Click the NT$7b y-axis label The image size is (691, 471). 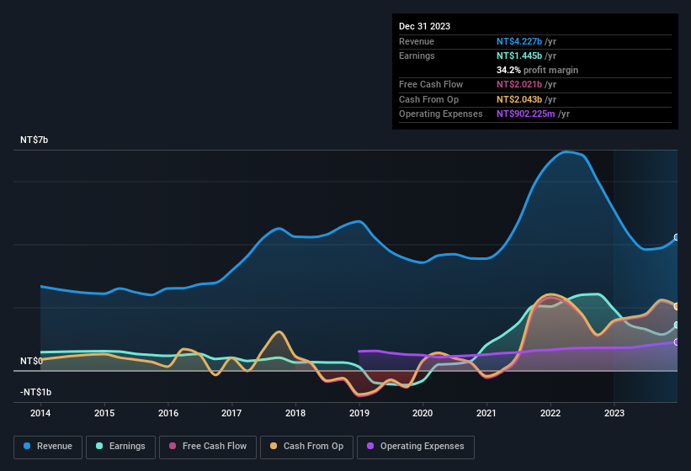coord(35,140)
